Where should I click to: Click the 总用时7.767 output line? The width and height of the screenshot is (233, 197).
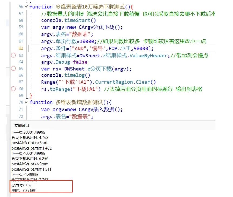tap(22, 185)
